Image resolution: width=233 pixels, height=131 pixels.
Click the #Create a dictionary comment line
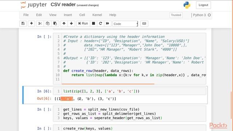(114, 37)
